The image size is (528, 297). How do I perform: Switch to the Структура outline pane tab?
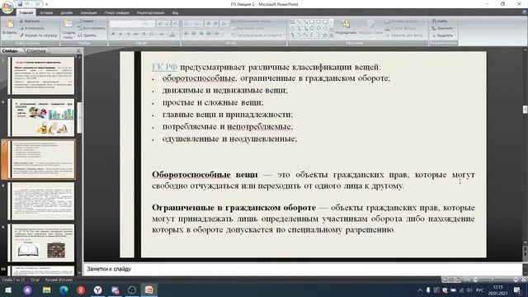(x=36, y=51)
